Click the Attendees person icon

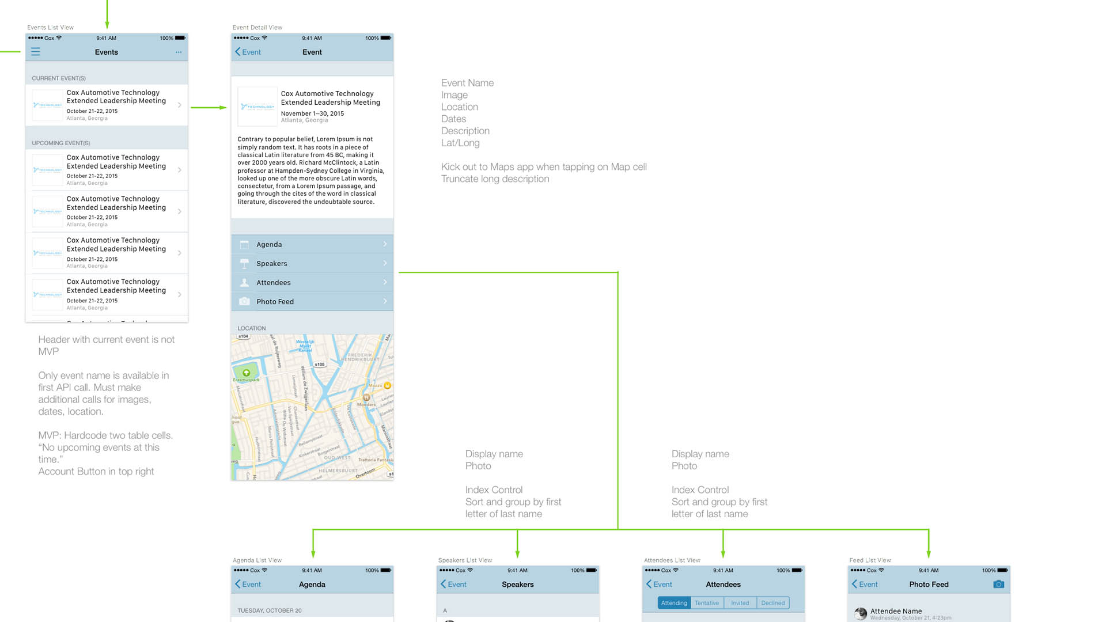[x=244, y=283]
